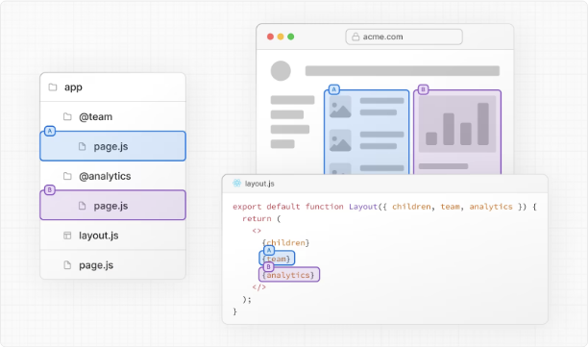Click the yellow minimize dot in browser
The height and width of the screenshot is (347, 588).
(281, 37)
